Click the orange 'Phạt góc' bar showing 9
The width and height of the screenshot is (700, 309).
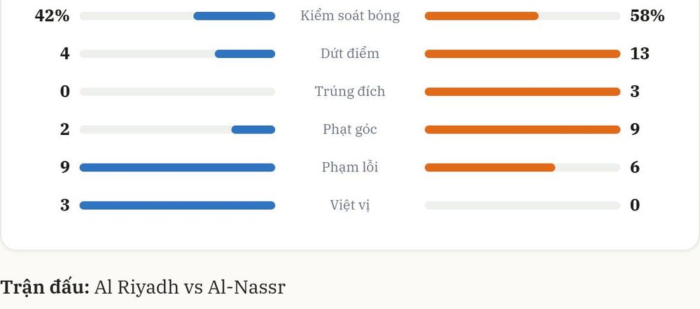point(522,130)
